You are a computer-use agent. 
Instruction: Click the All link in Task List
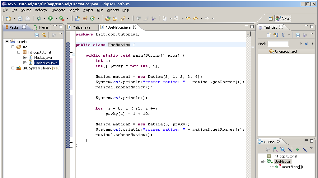click(306, 44)
